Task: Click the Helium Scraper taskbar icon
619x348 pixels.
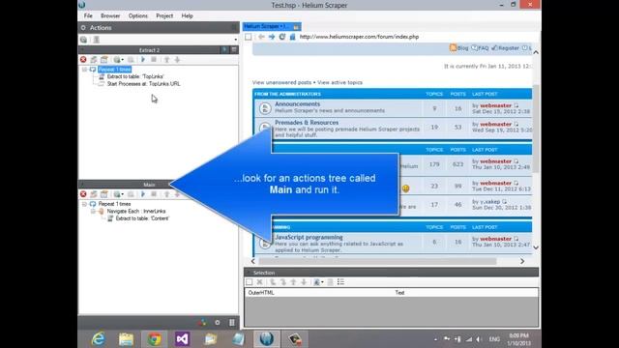Action: pyautogui.click(x=267, y=339)
